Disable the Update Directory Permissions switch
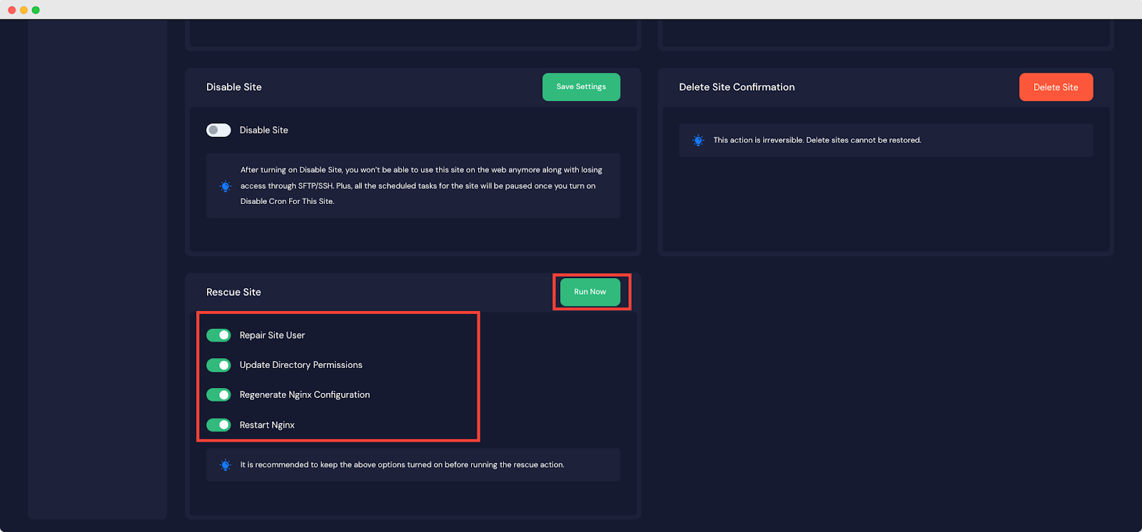The height and width of the screenshot is (532, 1142). 218,365
